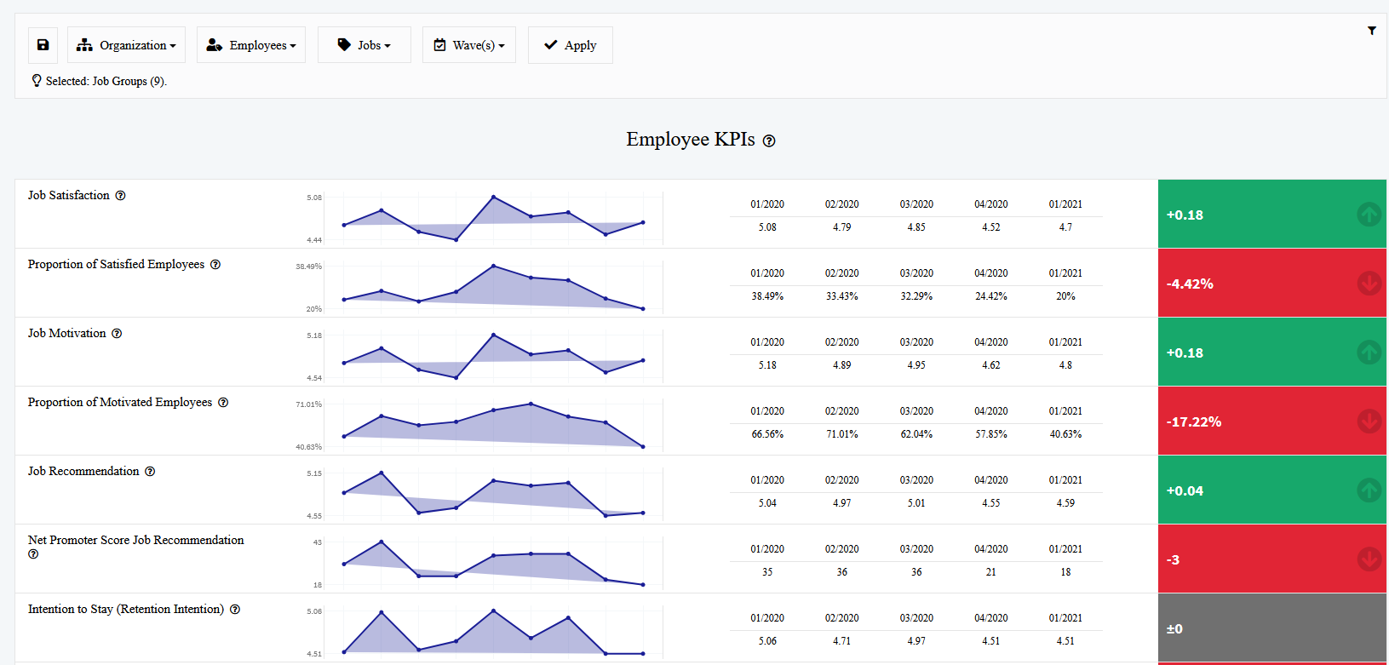
Task: Click help icon beside Proportion of Satisfied Employees
Action: tap(215, 265)
